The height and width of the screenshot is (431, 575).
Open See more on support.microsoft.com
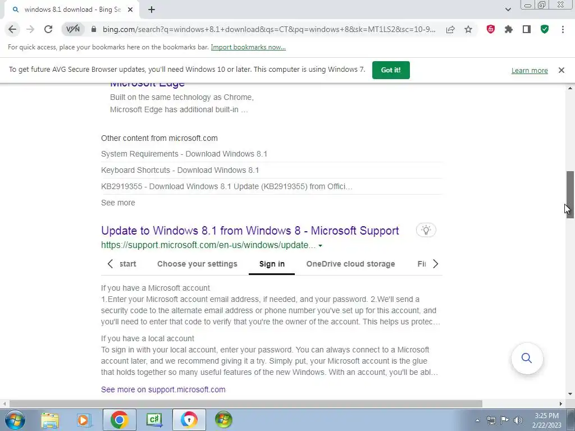click(x=163, y=389)
